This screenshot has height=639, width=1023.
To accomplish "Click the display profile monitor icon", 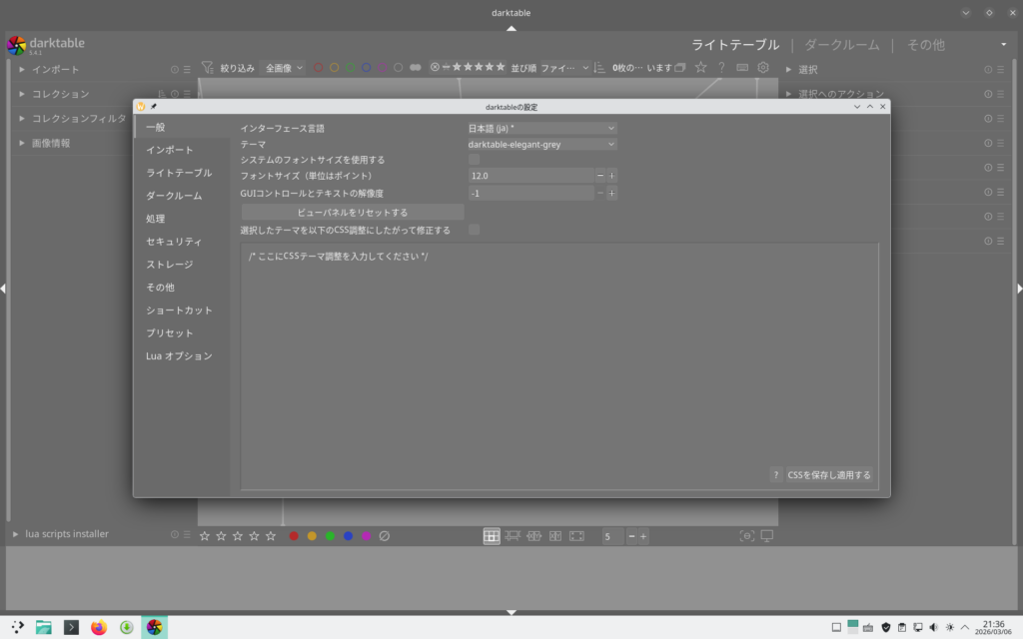I will (x=767, y=536).
